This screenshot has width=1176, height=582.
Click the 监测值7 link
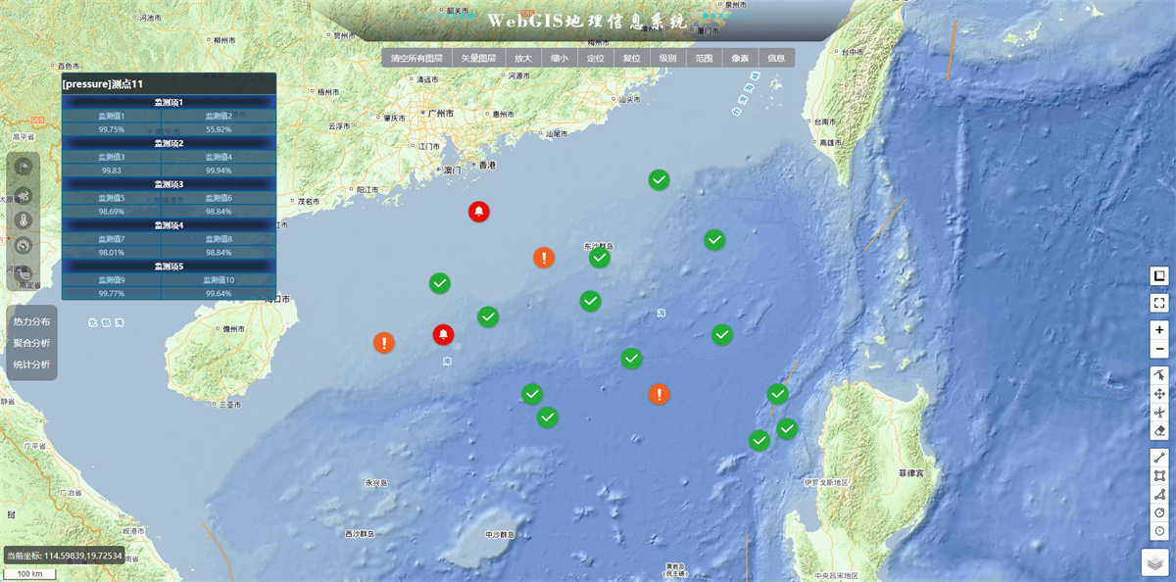[112, 239]
